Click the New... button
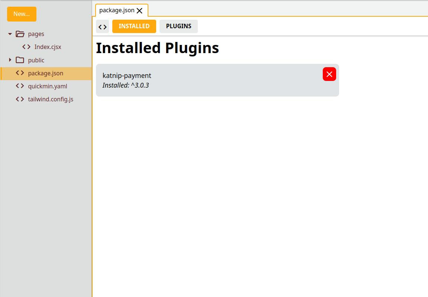 point(22,14)
